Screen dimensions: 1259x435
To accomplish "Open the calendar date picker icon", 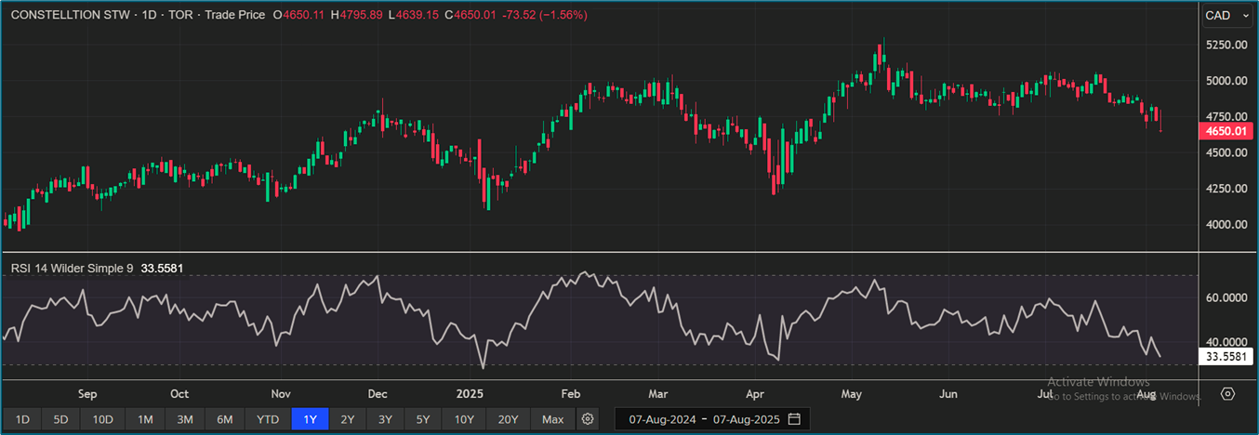I will pos(794,419).
